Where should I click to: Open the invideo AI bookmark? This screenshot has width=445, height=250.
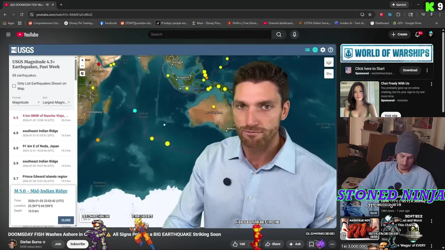[350, 23]
